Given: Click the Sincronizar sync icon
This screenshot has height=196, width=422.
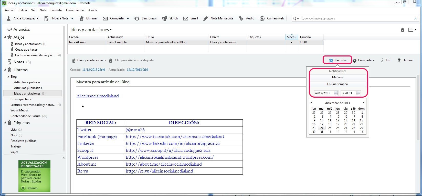Looking at the screenshot, I should click(x=137, y=18).
